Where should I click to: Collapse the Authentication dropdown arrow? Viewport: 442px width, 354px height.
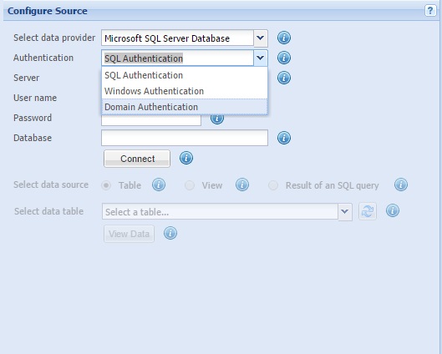pos(261,58)
